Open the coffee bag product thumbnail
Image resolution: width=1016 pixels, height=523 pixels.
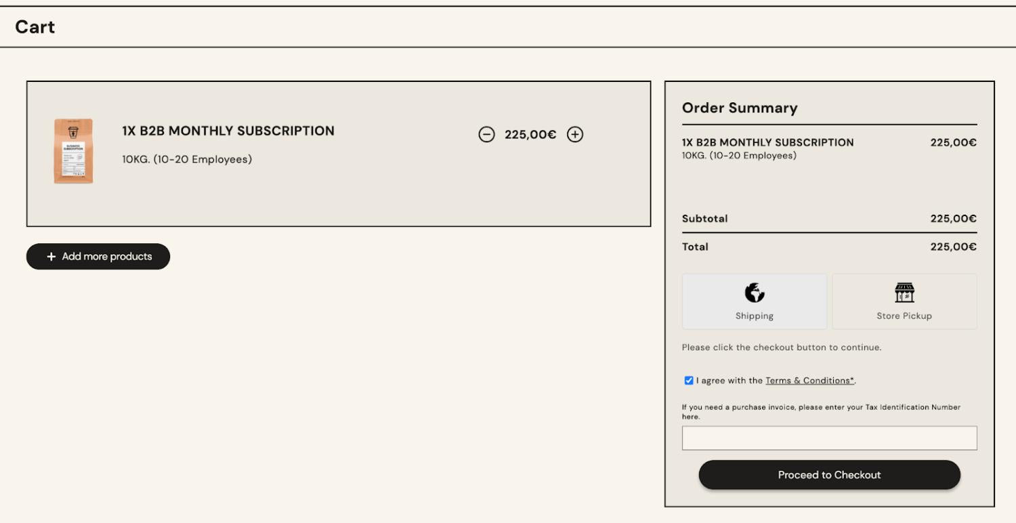click(73, 151)
